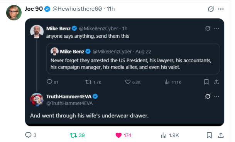Screen dimensions: 235x142
Task: Share Joe 90's post
Action: pyautogui.click(x=221, y=135)
